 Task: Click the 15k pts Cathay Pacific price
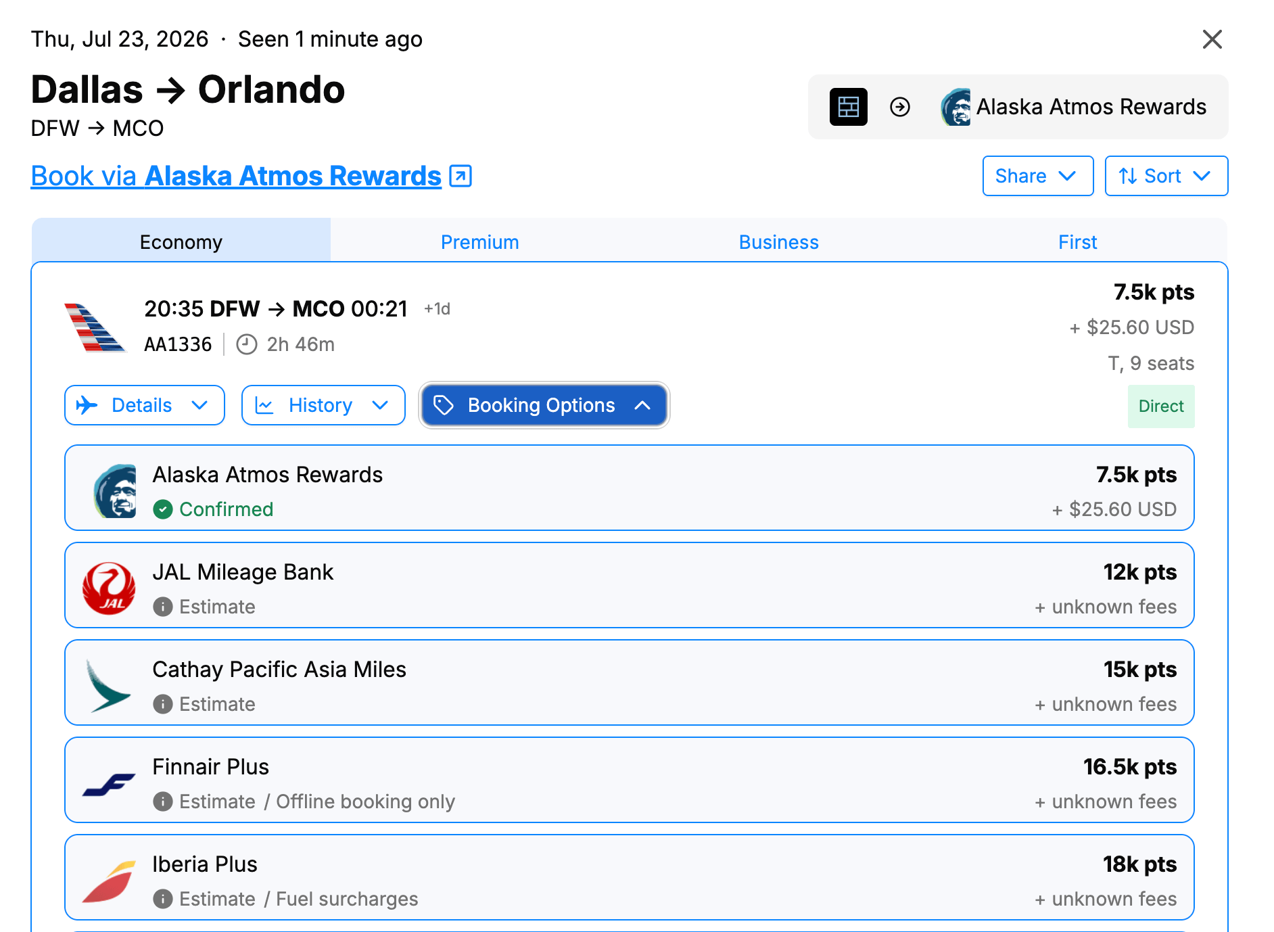pos(1140,670)
